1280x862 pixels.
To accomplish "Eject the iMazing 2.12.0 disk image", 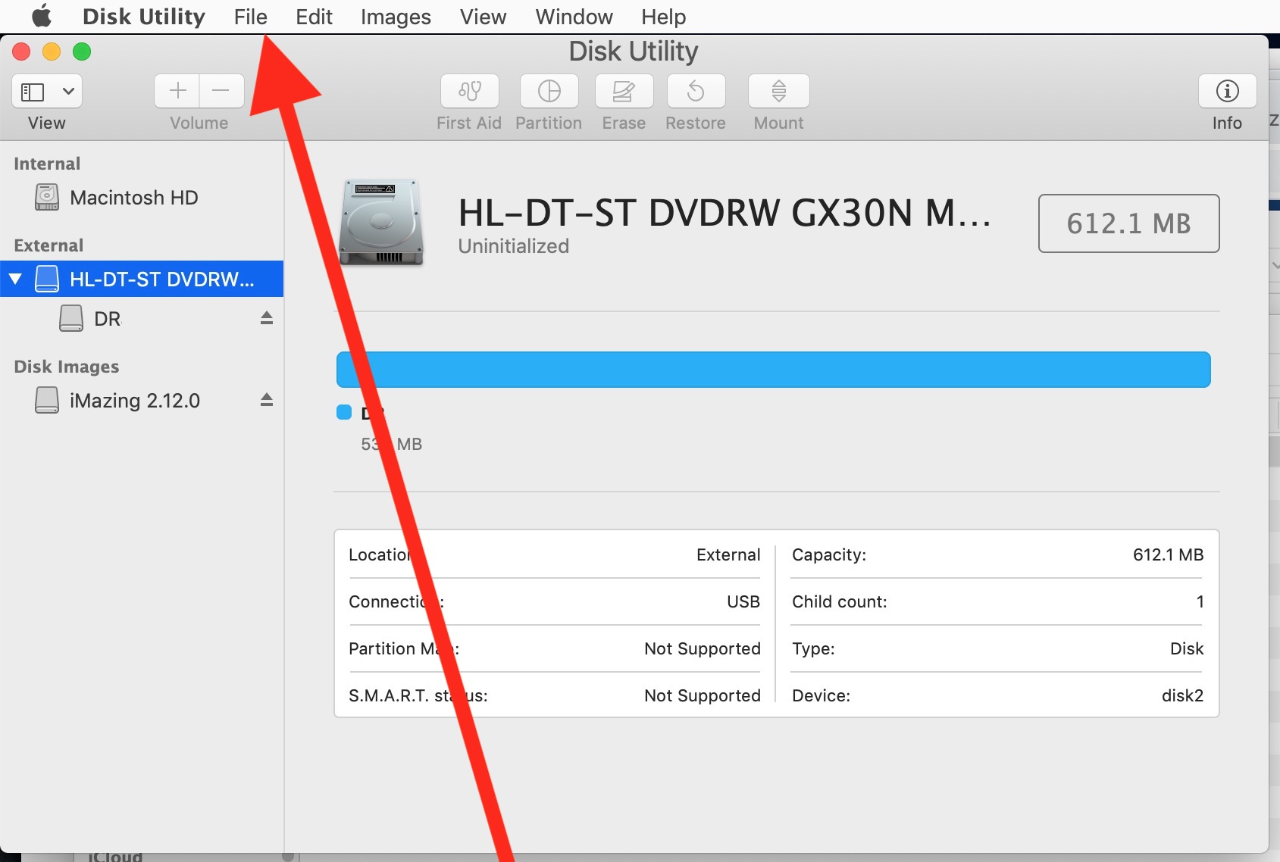I will [x=267, y=400].
